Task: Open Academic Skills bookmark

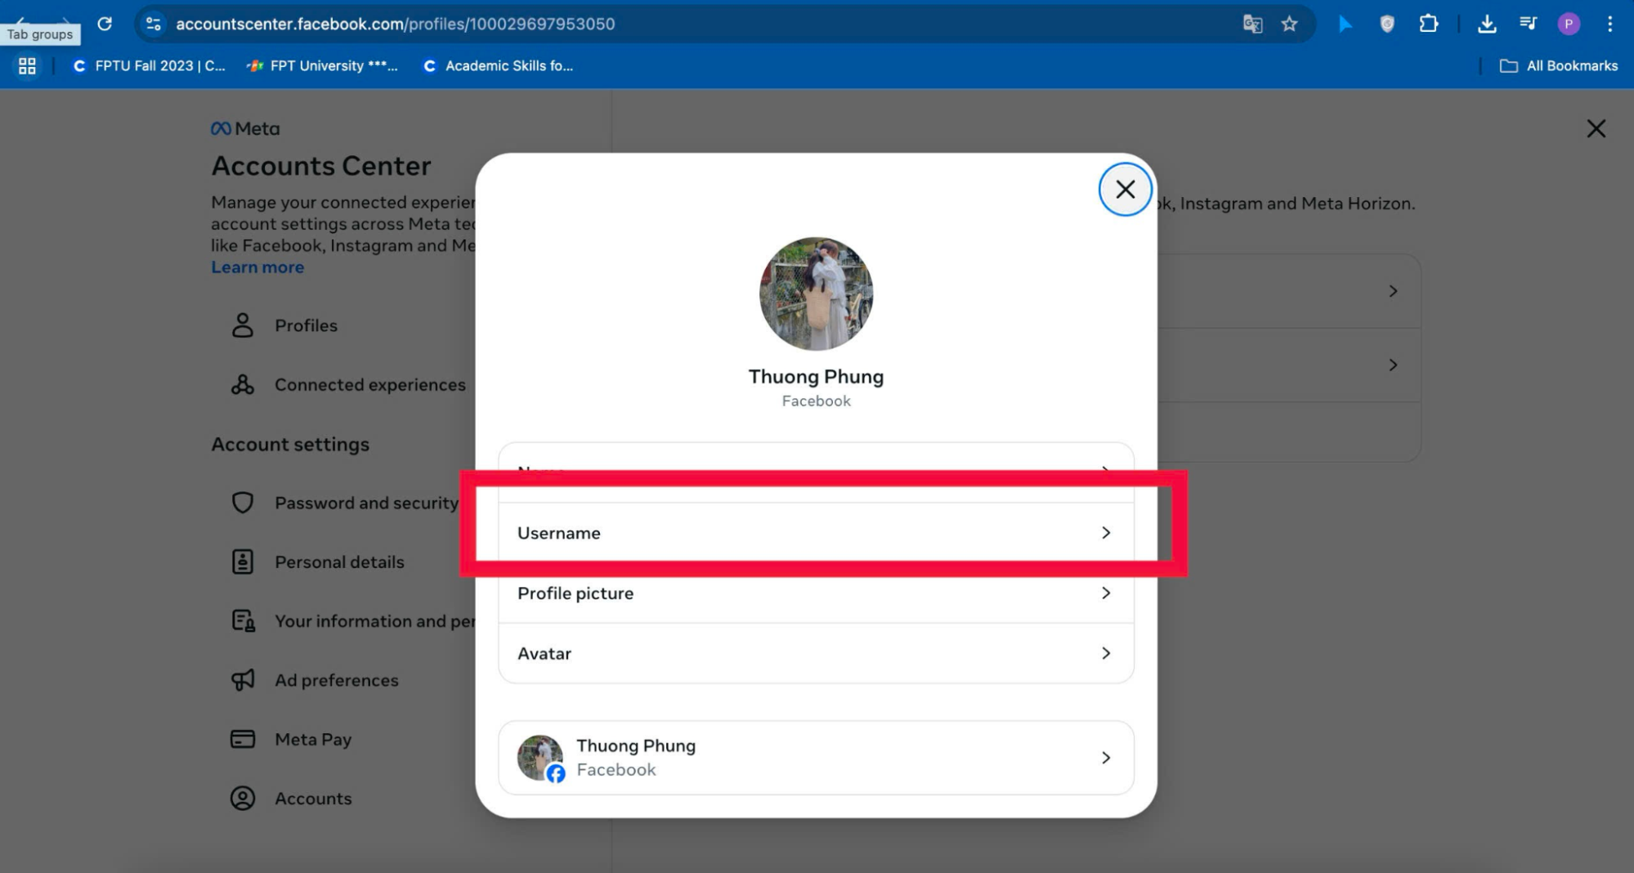Action: [497, 65]
